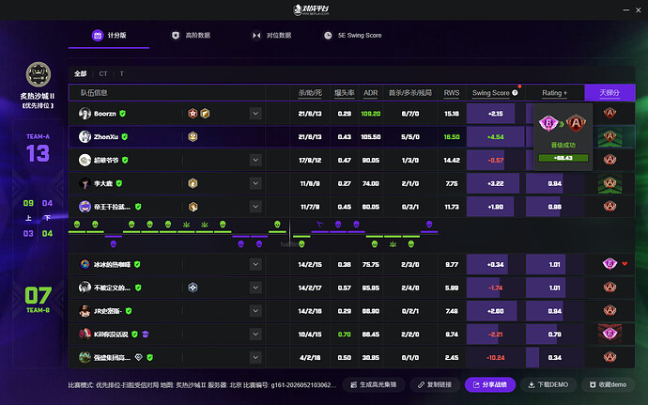This screenshot has height=405, width=648.
Task: Click the pink B rank icon in 14/2/15 row
Action: point(609,264)
